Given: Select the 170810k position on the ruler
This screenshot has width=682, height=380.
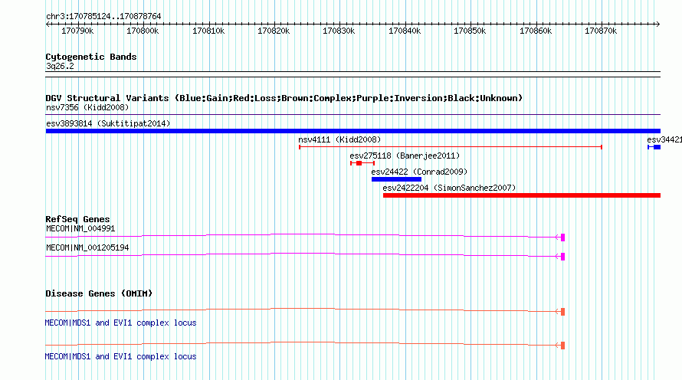Looking at the screenshot, I should (x=208, y=31).
